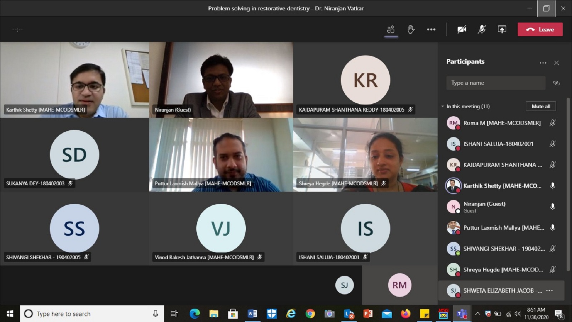572x322 pixels.
Task: Open Microsoft Edge from the taskbar
Action: pos(194,314)
